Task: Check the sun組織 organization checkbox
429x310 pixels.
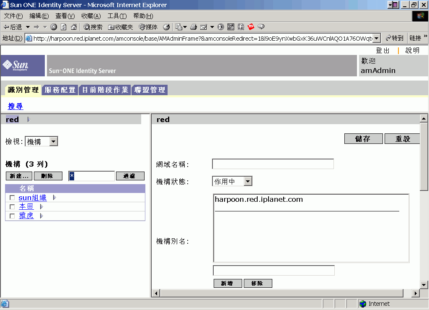Action: point(12,198)
